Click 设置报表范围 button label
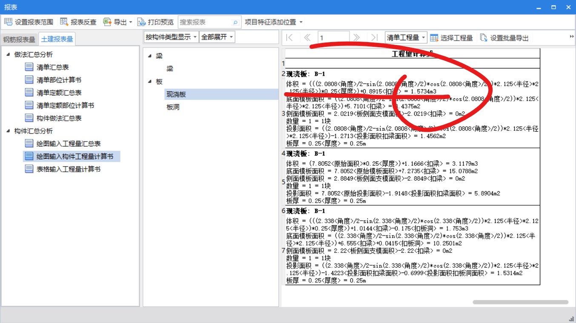Image resolution: width=576 pixels, height=323 pixels. (34, 22)
